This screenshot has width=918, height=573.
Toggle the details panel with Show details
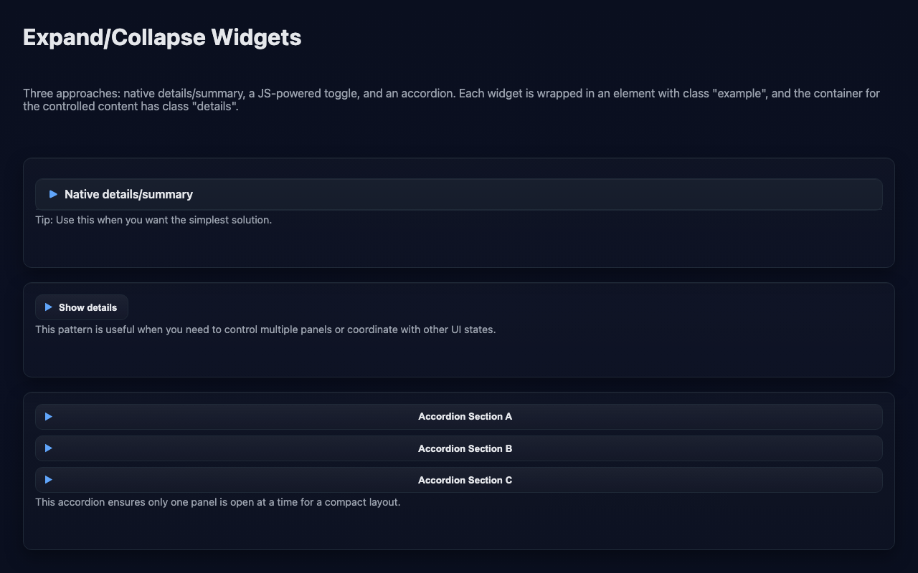(82, 307)
